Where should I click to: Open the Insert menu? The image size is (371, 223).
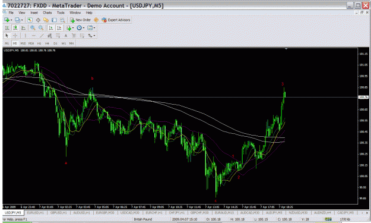(x=34, y=12)
